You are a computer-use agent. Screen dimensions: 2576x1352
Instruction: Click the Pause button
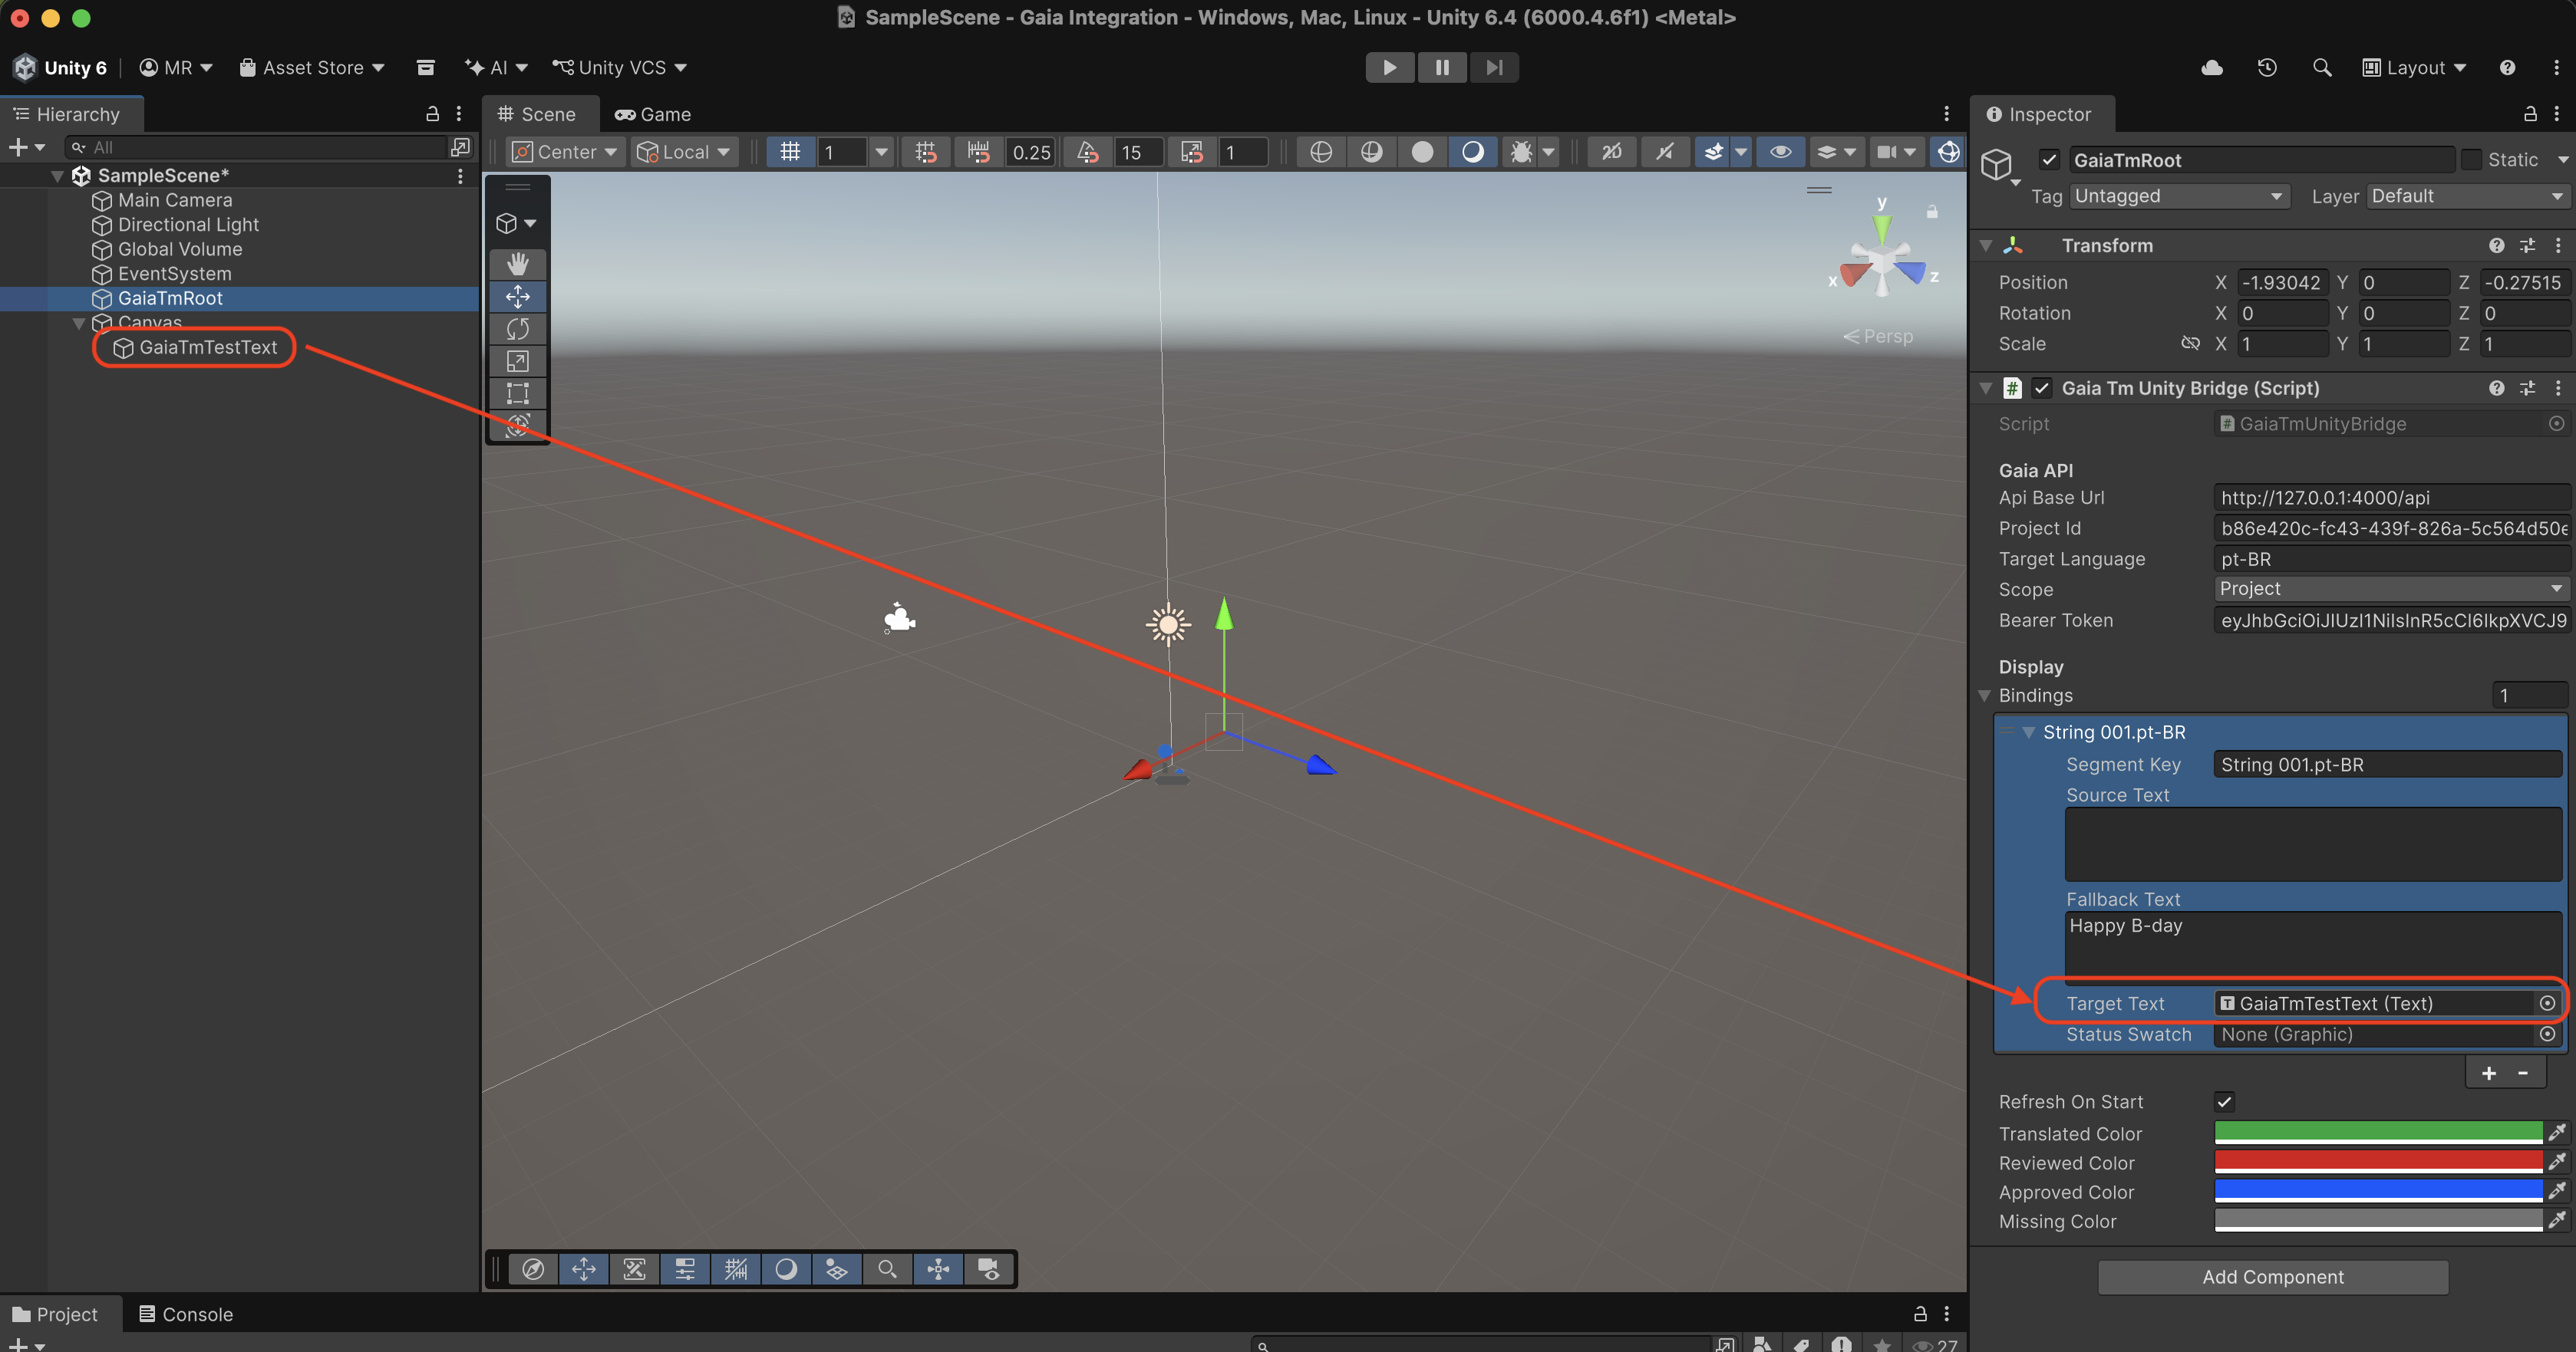(1442, 67)
